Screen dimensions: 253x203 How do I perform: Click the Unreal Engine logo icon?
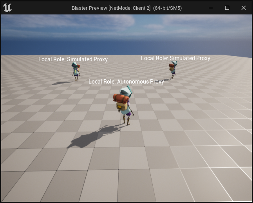click(7, 8)
